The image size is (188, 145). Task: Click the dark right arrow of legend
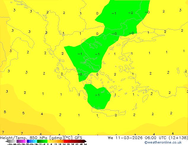click(x=85, y=141)
